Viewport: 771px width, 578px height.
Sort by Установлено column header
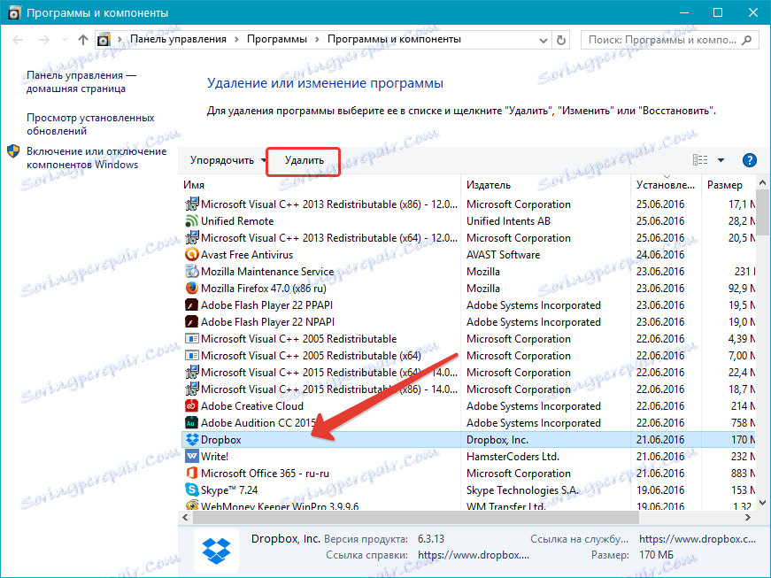coord(666,185)
